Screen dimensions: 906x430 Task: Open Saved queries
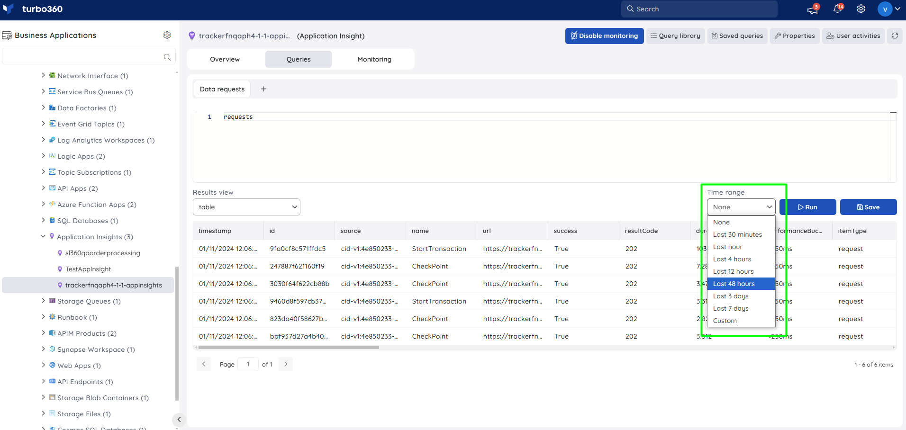tap(737, 36)
